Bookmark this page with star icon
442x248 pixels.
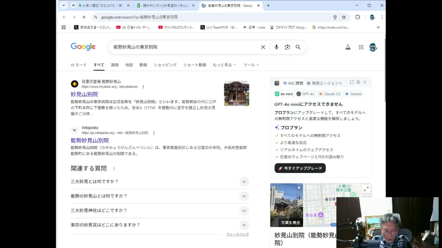coord(344,17)
